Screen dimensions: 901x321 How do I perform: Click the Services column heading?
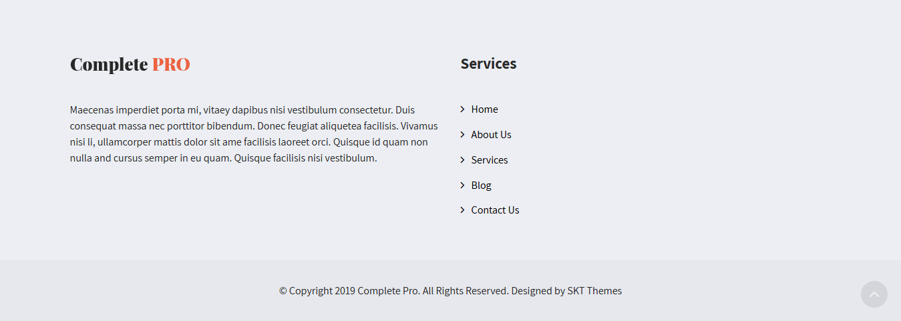[x=488, y=64]
